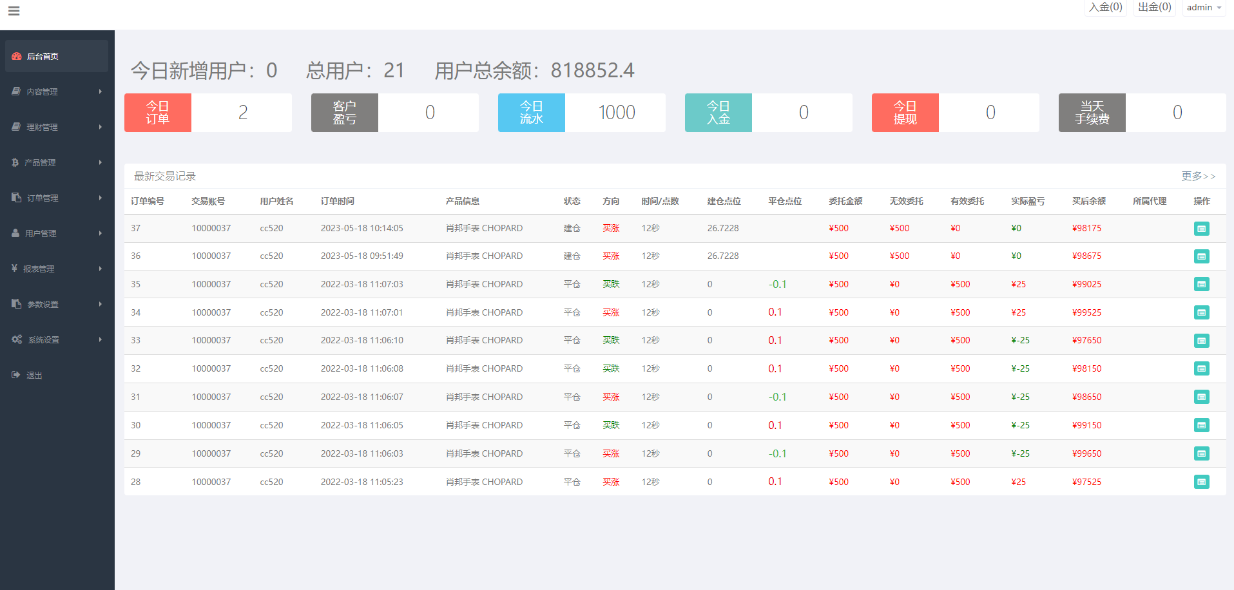The height and width of the screenshot is (590, 1234).
Task: Open the admin account dropdown
Action: [x=1202, y=7]
